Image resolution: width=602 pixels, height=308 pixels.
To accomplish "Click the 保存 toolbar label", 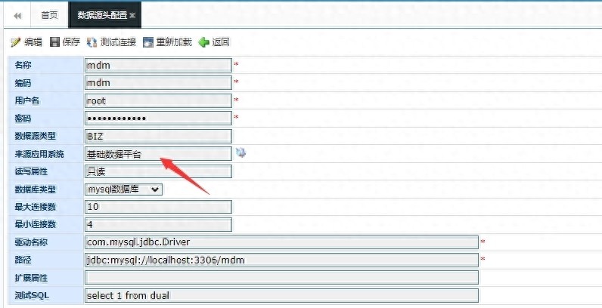I will tap(71, 42).
